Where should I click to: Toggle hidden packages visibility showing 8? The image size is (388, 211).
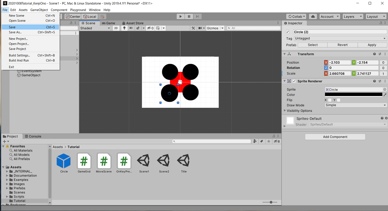tap(277, 141)
